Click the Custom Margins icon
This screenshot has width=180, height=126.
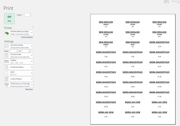point(7,79)
